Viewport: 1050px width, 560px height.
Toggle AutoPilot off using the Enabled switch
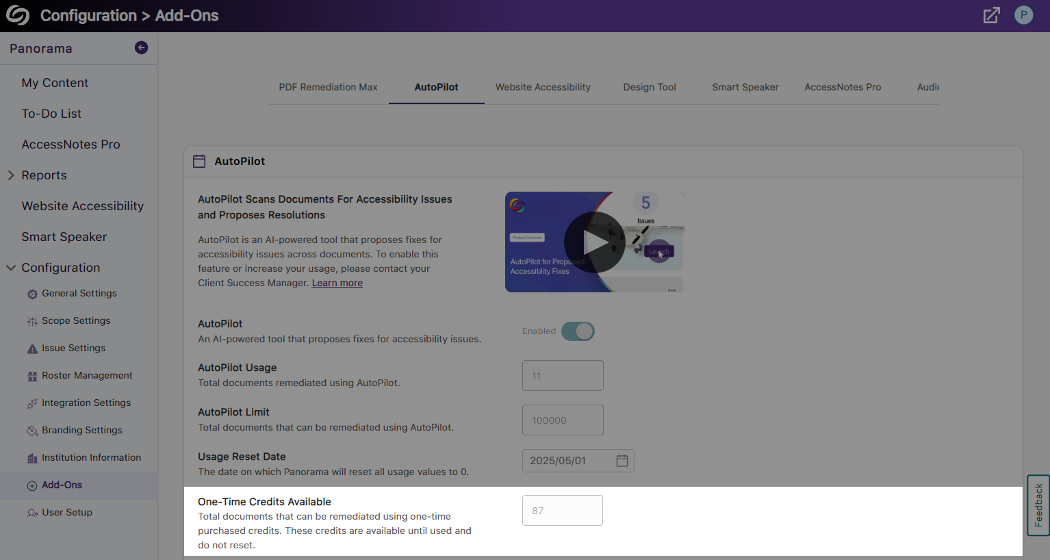tap(578, 331)
